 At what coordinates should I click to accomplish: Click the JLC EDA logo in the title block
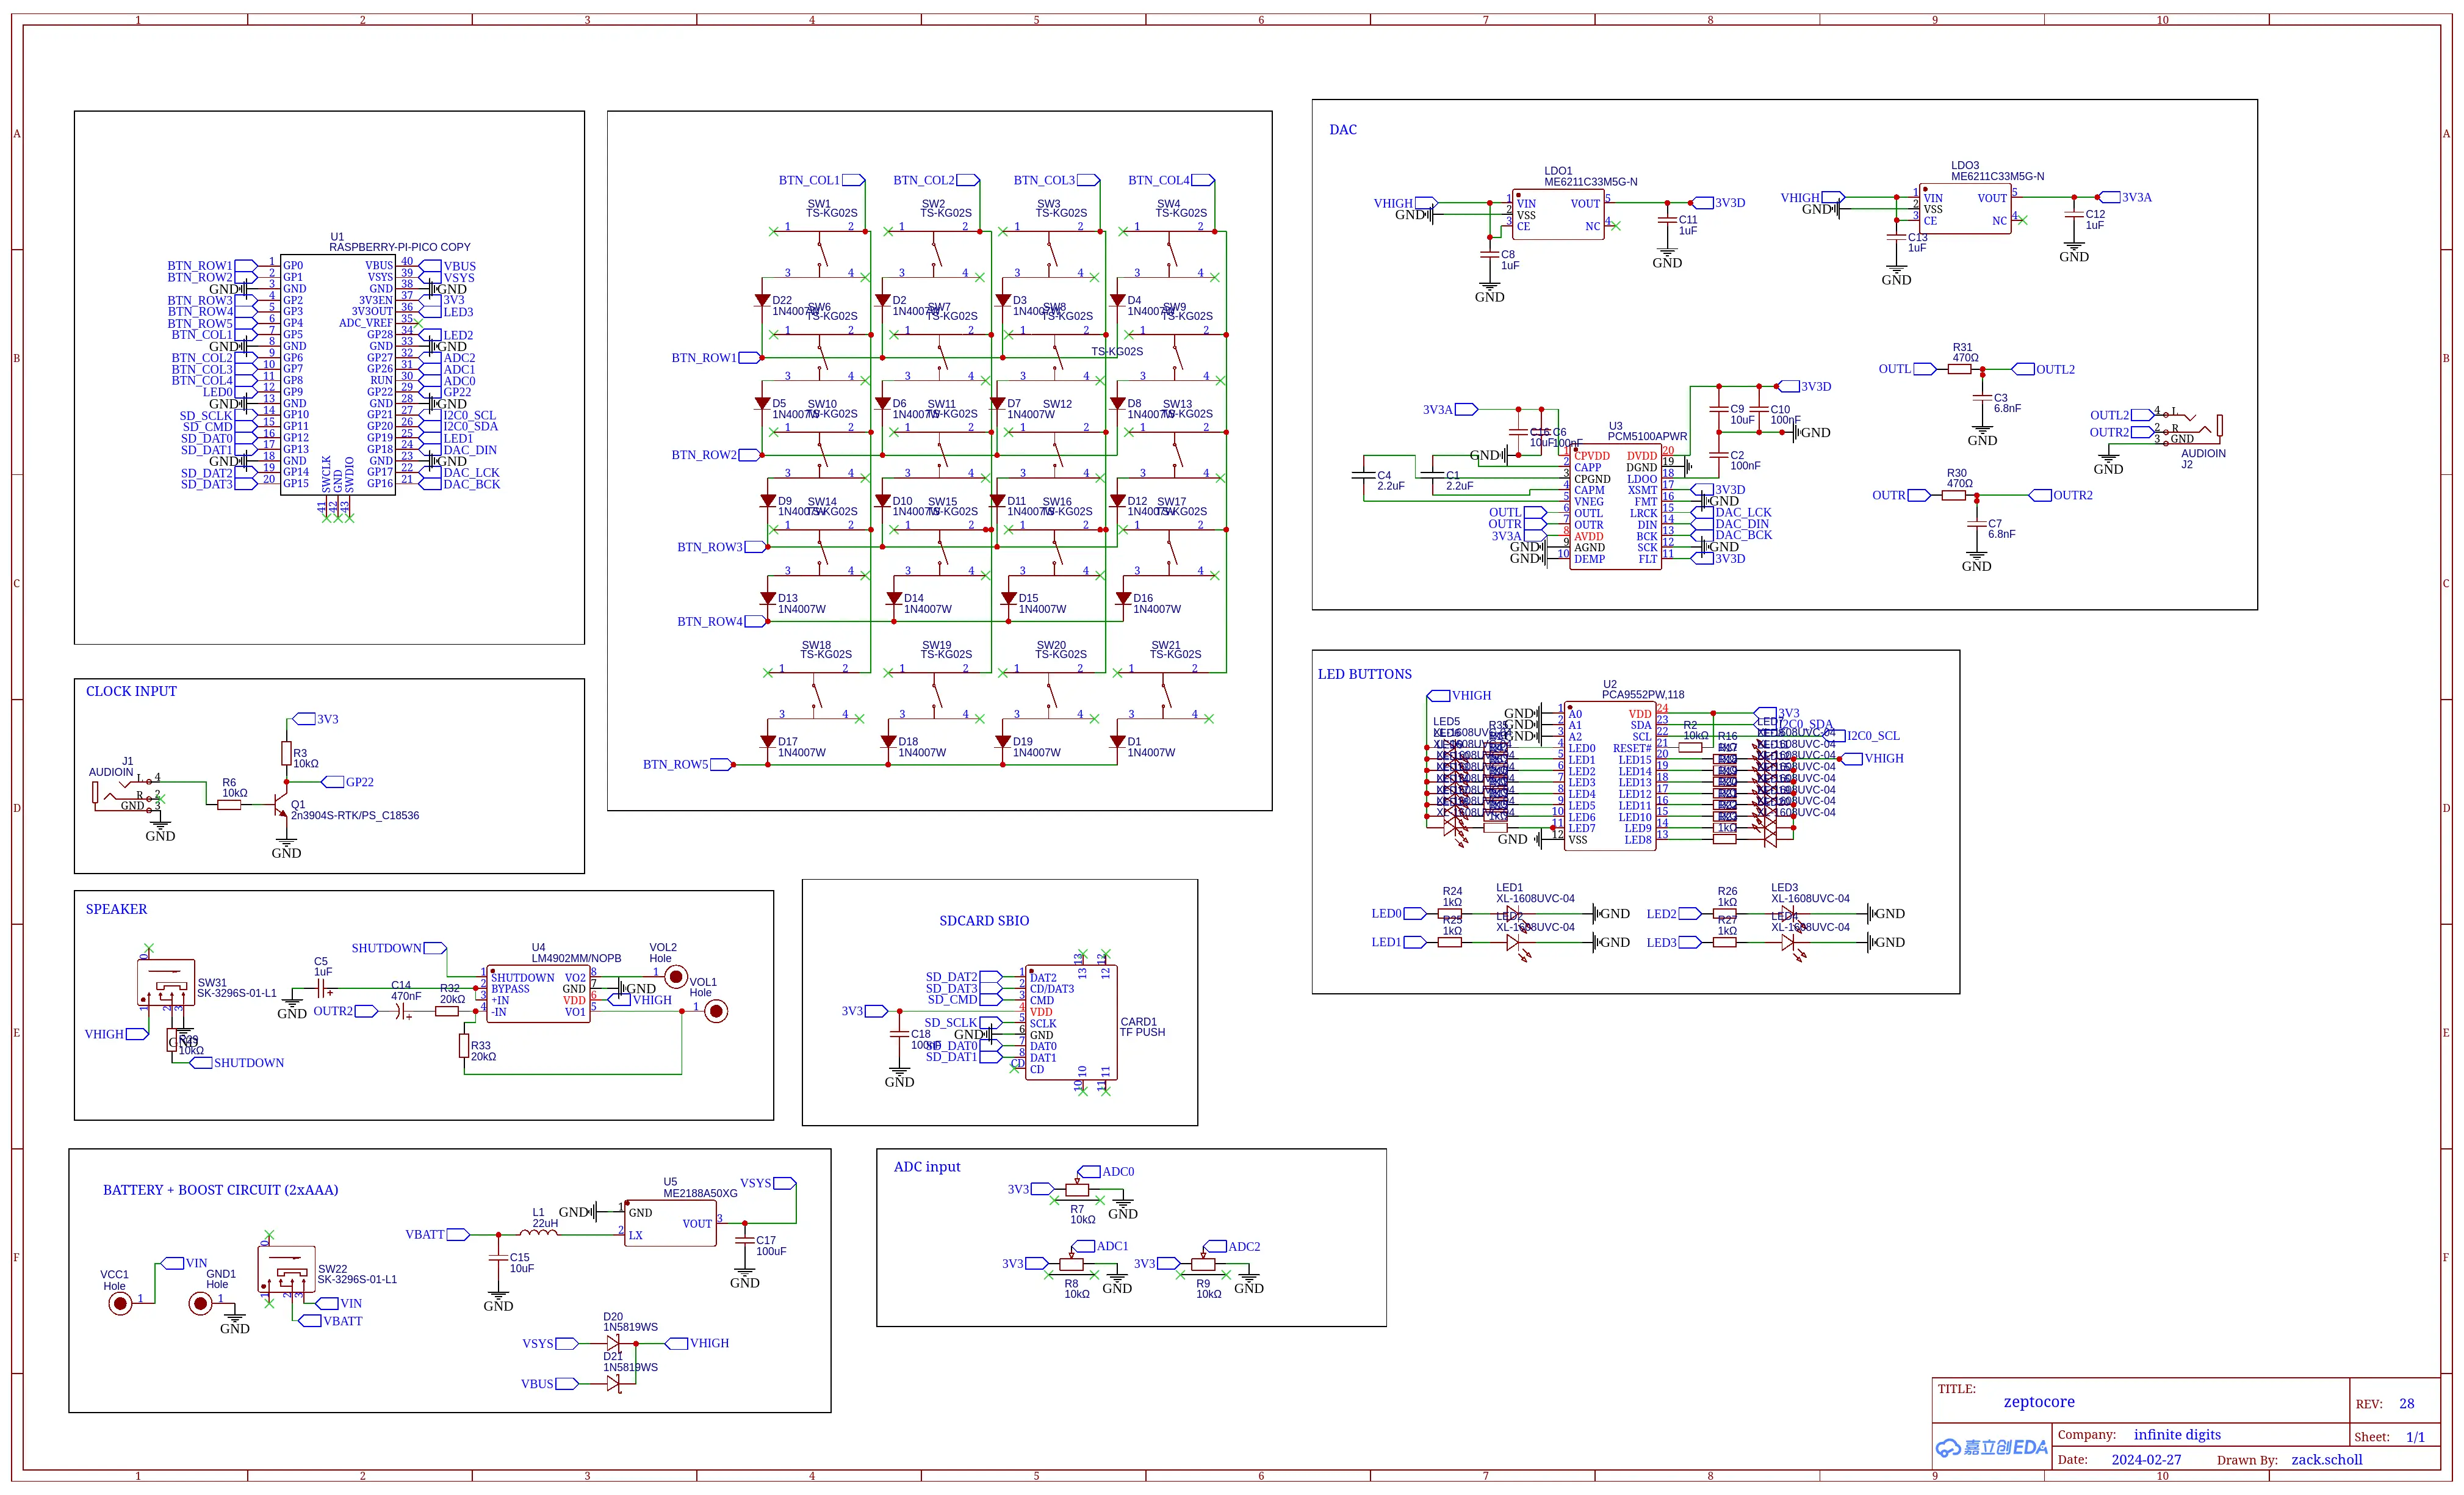[1991, 1447]
